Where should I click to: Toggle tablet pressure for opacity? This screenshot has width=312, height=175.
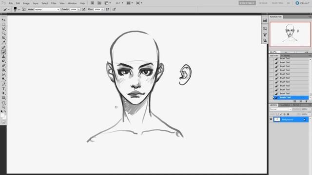84,9
